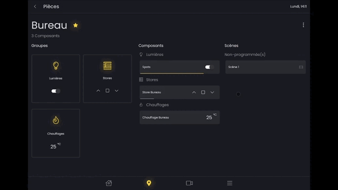Lower the Stores group blinds

pos(117,91)
